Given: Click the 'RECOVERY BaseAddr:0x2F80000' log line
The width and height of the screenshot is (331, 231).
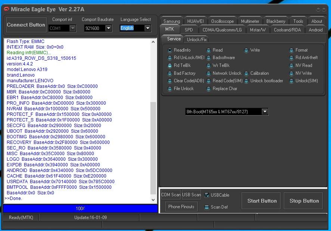Looking at the screenshot, I should pyautogui.click(x=58, y=142).
